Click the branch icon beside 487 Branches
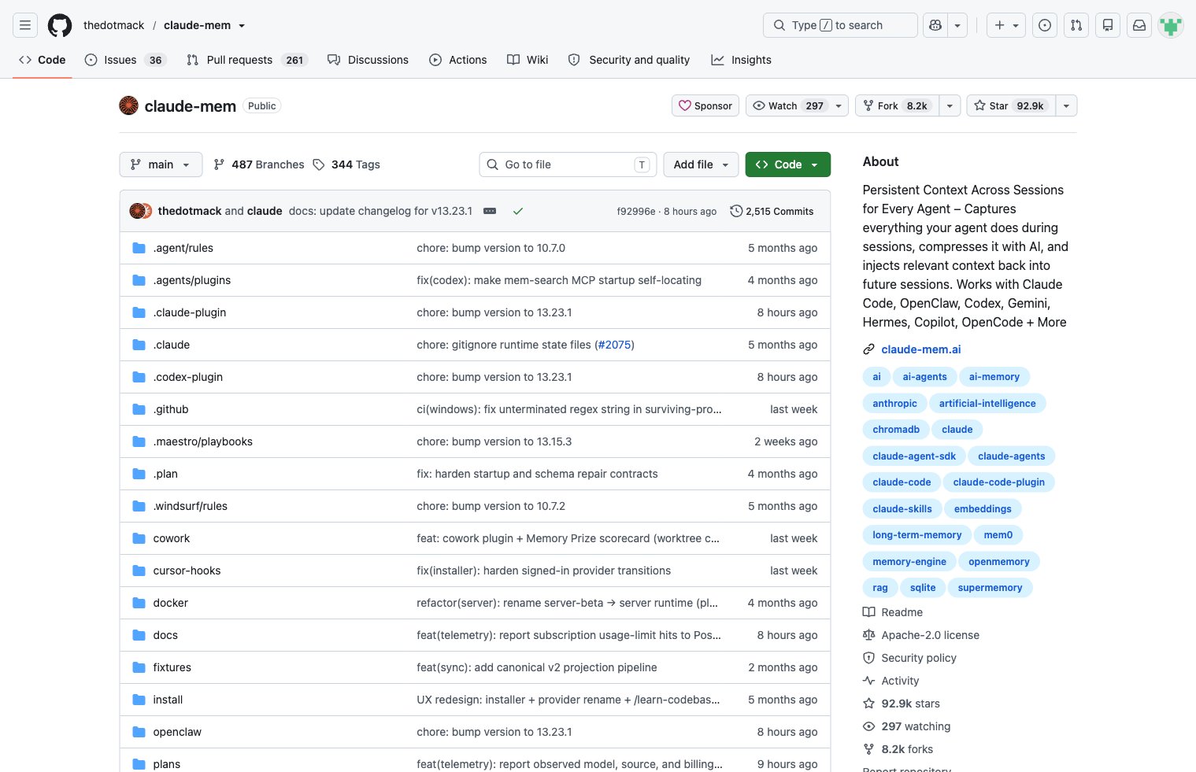The width and height of the screenshot is (1196, 772). pyautogui.click(x=219, y=164)
